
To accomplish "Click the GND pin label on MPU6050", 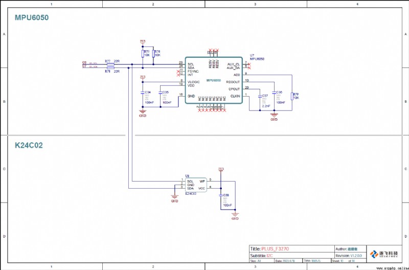I will [x=191, y=96].
